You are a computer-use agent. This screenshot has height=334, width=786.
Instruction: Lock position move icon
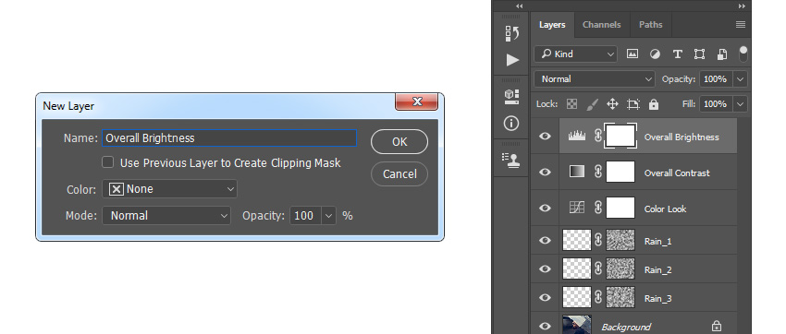tap(612, 104)
